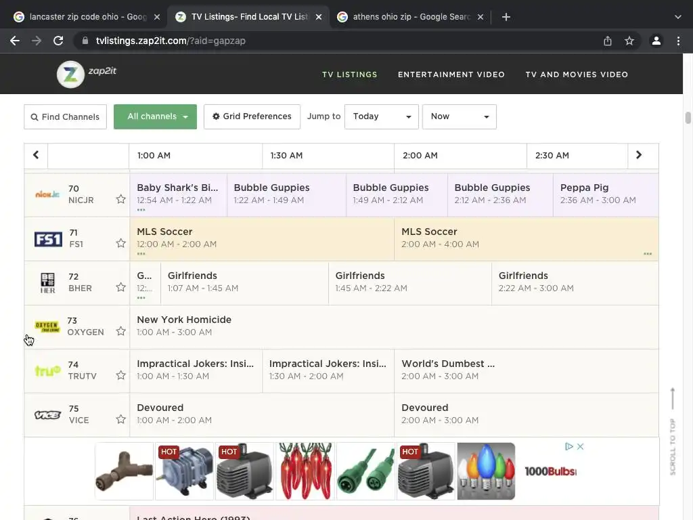Click the Oxygen channel logo
The width and height of the screenshot is (693, 520).
(x=47, y=327)
